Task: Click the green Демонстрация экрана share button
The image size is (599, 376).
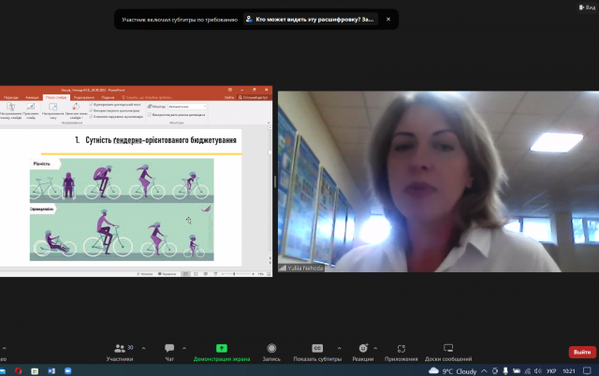Action: click(222, 350)
